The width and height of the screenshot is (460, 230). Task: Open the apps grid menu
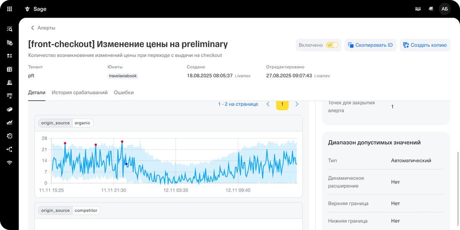pyautogui.click(x=10, y=9)
